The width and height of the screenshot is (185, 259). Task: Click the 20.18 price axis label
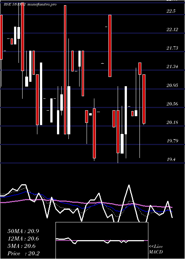(x=172, y=122)
